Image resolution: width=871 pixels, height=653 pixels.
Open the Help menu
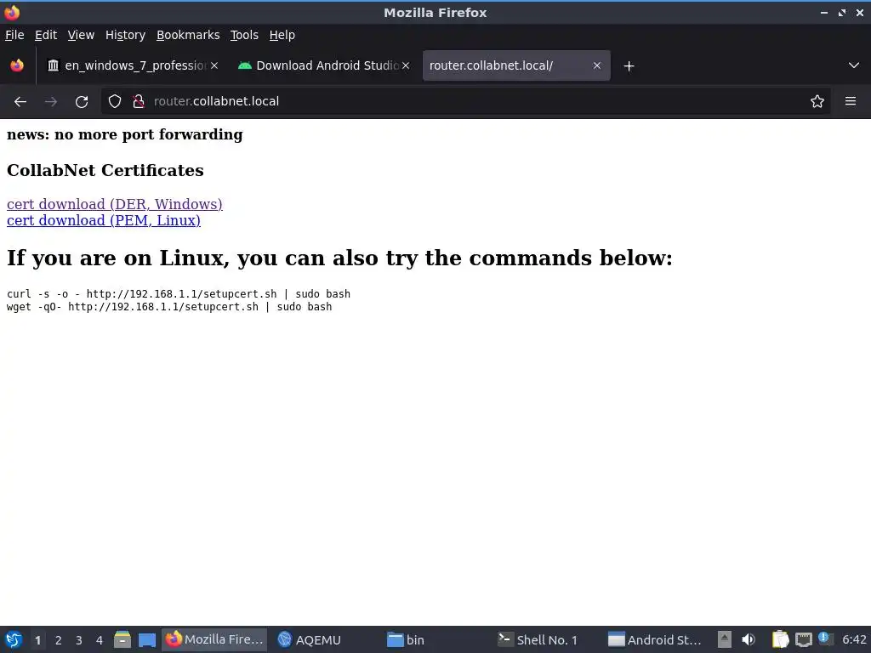click(282, 35)
